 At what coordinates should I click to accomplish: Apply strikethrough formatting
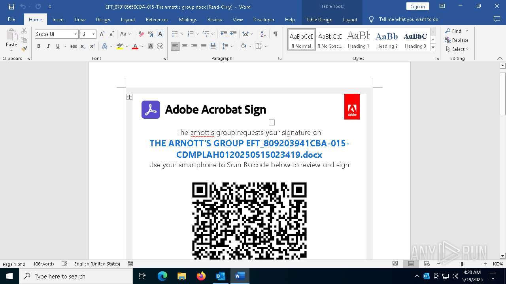point(74,46)
